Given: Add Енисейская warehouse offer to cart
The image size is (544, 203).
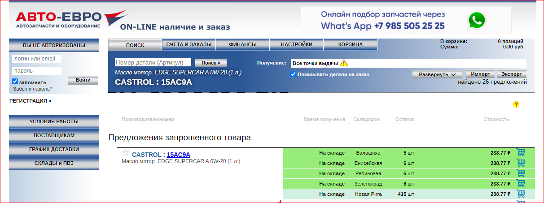Looking at the screenshot, I should [521, 163].
